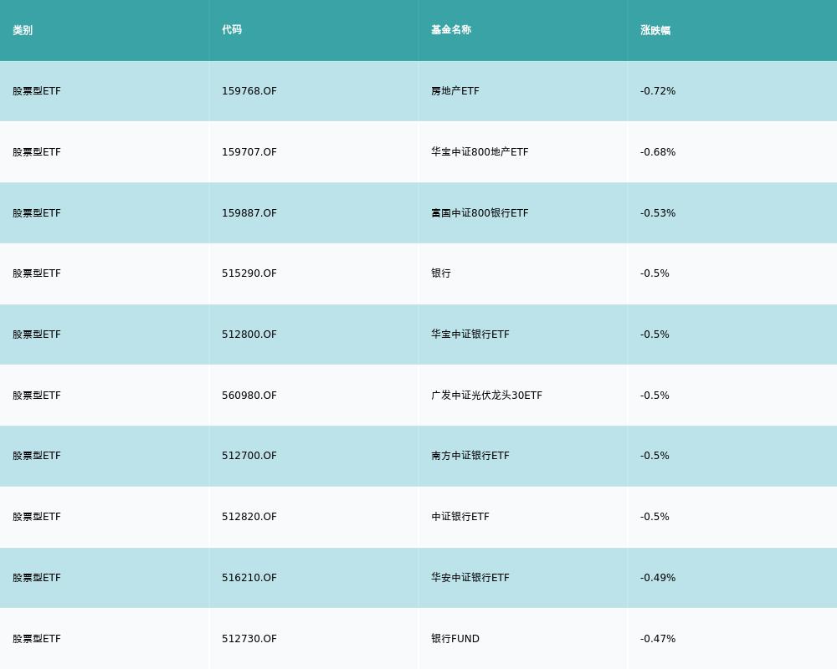
Task: Open 南方中证银行ETF entry
Action: click(x=470, y=456)
